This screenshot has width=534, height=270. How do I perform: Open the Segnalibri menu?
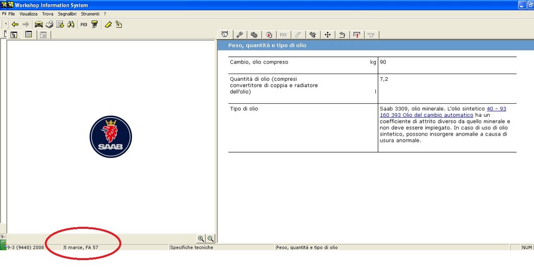pos(67,14)
